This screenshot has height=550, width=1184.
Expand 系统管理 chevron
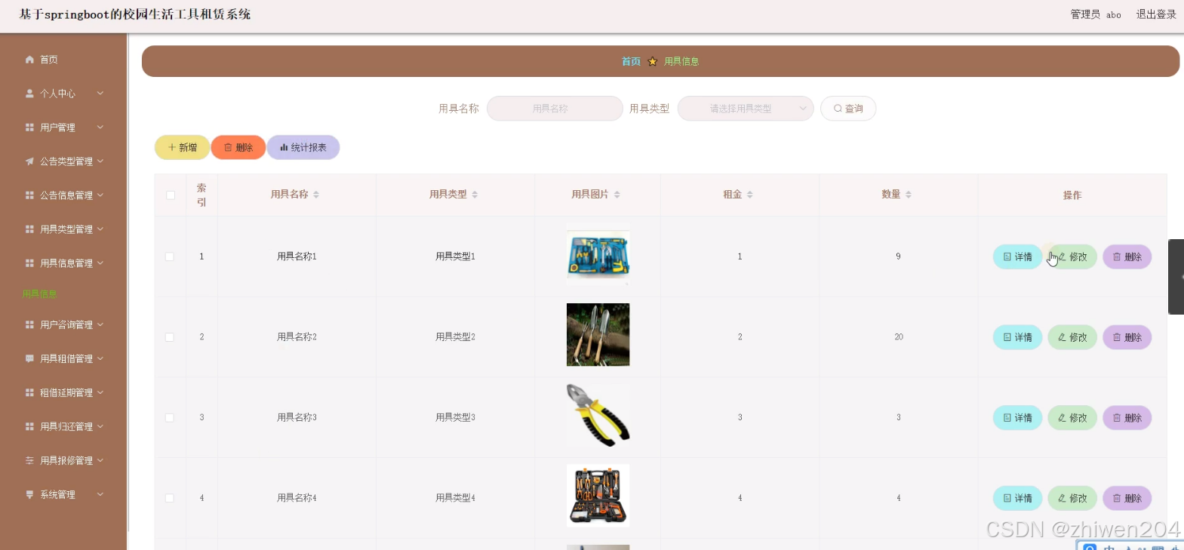click(100, 495)
